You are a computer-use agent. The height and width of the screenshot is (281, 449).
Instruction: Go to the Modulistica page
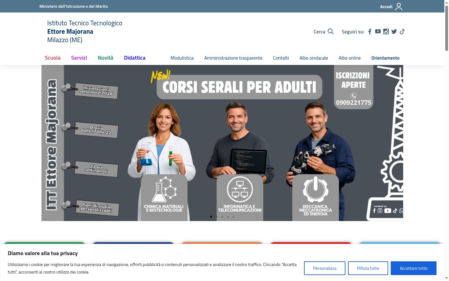(182, 58)
